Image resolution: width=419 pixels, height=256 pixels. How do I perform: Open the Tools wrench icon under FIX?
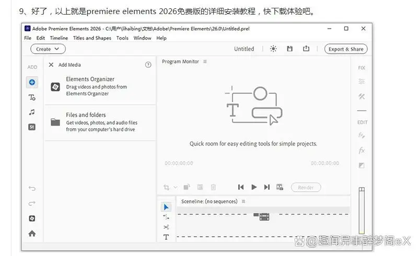tap(362, 96)
